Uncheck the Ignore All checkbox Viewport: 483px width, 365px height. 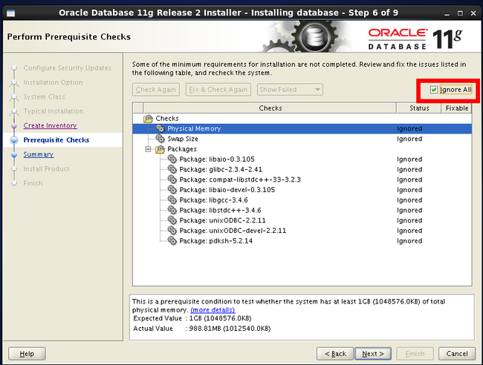click(x=434, y=90)
